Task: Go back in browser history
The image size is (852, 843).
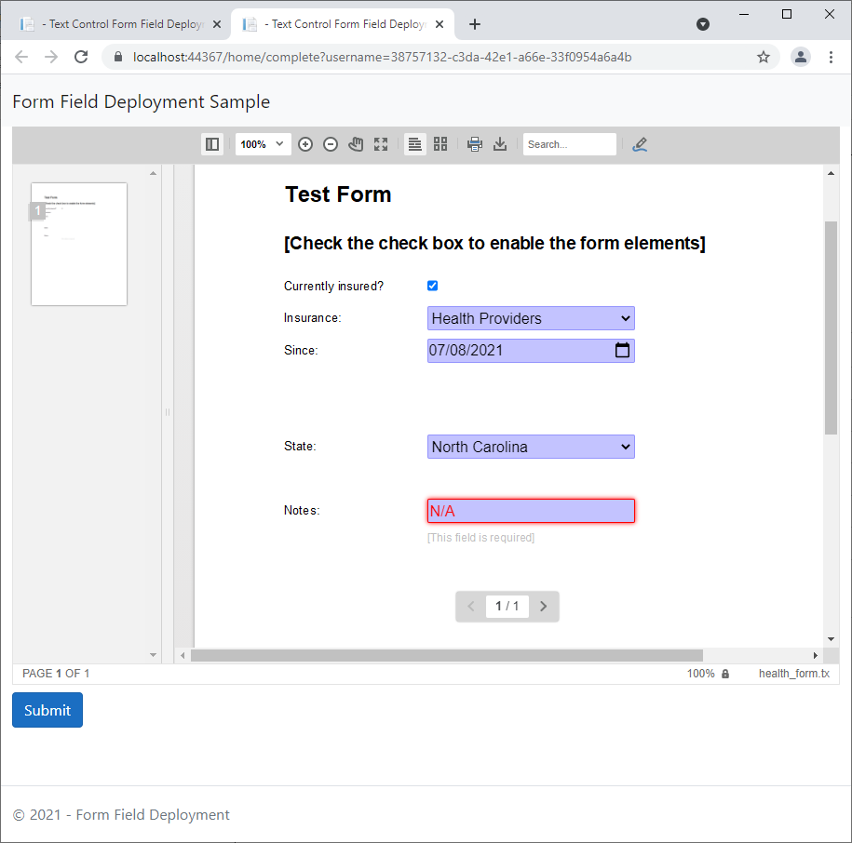Action: coord(21,57)
